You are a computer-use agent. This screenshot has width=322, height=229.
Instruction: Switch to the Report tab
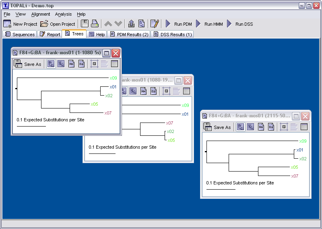point(50,34)
